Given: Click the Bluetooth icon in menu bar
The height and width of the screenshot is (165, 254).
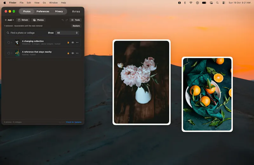Looking at the screenshot, I should [x=185, y=3].
